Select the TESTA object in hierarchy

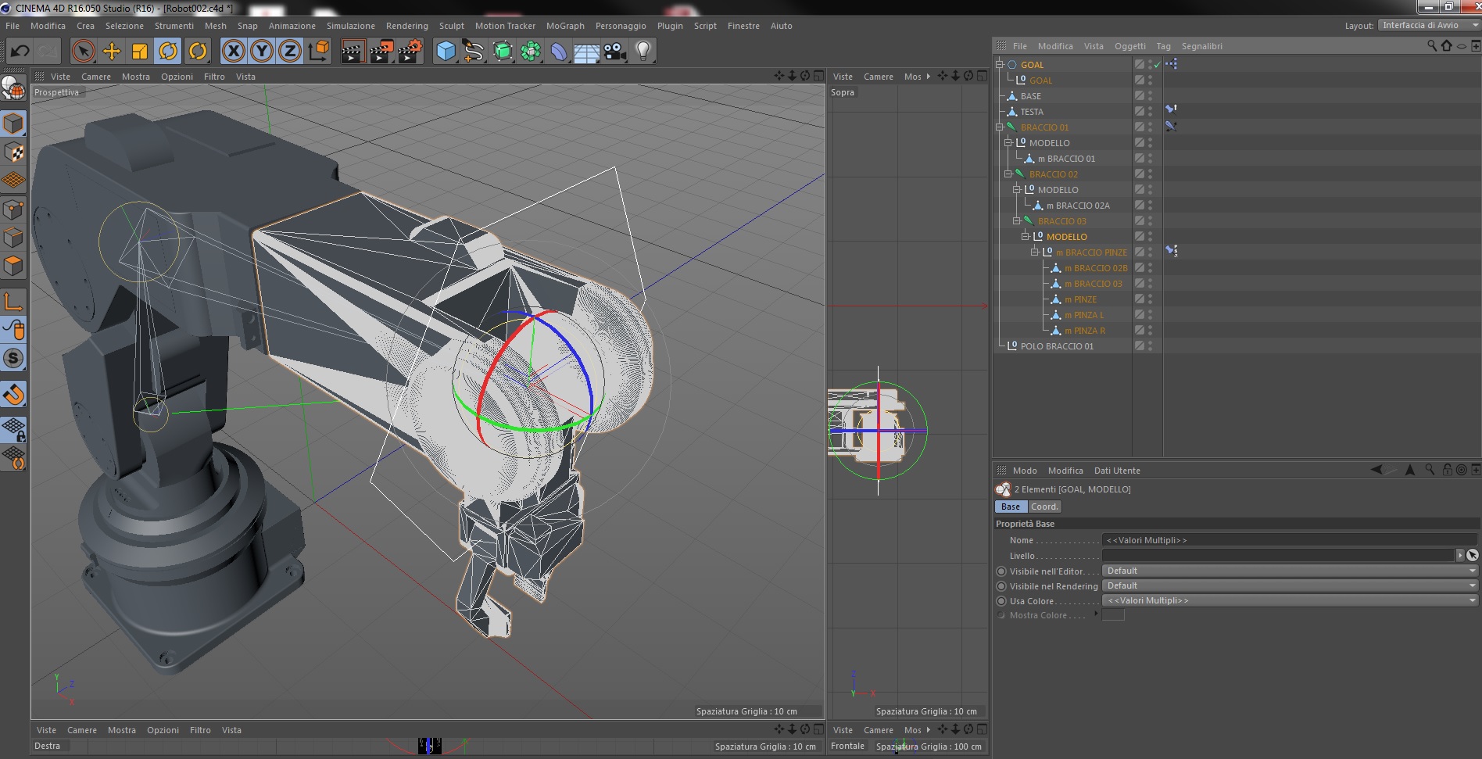point(1031,112)
